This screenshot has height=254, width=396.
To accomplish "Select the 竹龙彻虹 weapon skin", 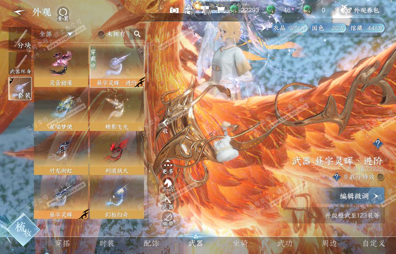I will coord(61,154).
